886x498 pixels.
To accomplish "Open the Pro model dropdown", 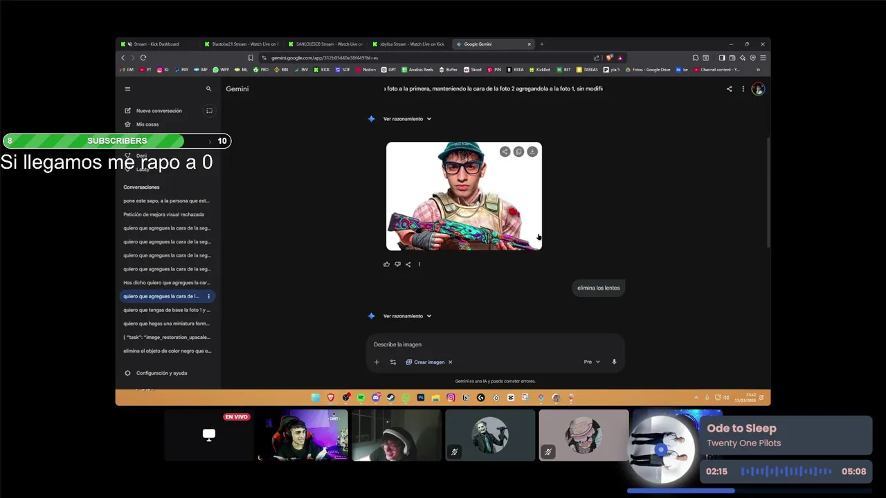I will [592, 362].
